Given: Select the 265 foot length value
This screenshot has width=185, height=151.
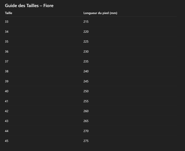Looking at the screenshot, I should point(86,121).
